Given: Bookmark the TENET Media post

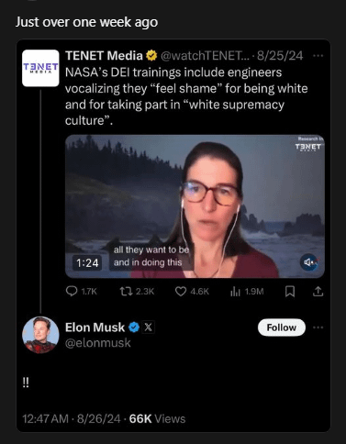Looking at the screenshot, I should point(290,292).
